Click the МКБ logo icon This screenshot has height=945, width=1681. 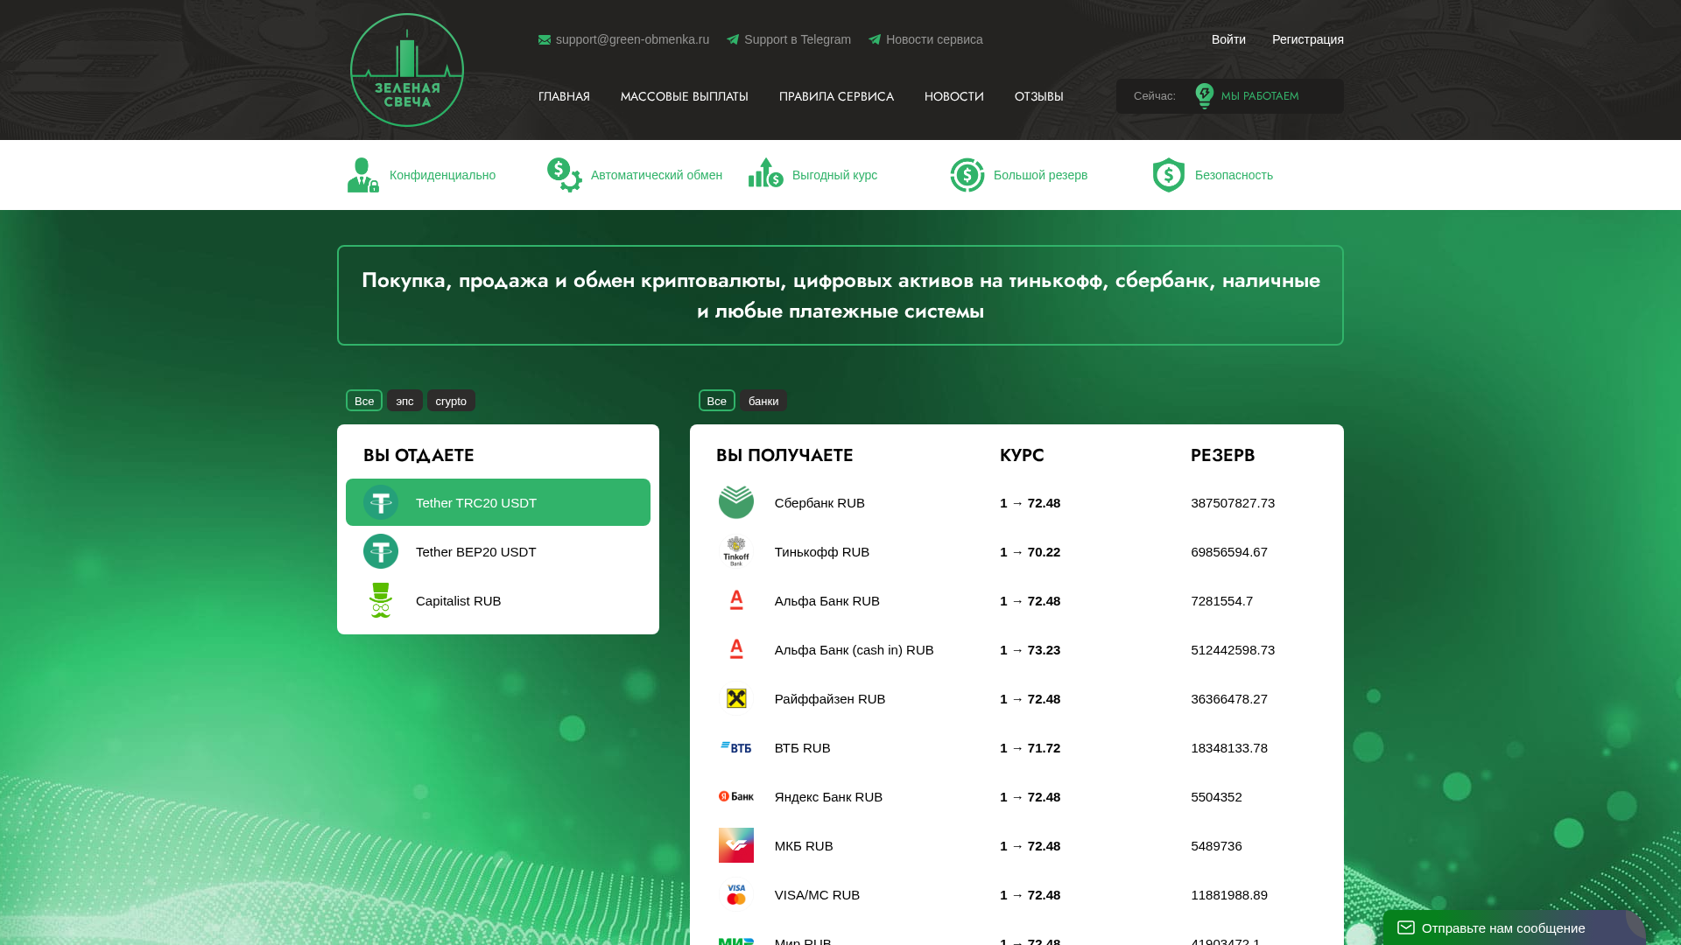pos(736,845)
